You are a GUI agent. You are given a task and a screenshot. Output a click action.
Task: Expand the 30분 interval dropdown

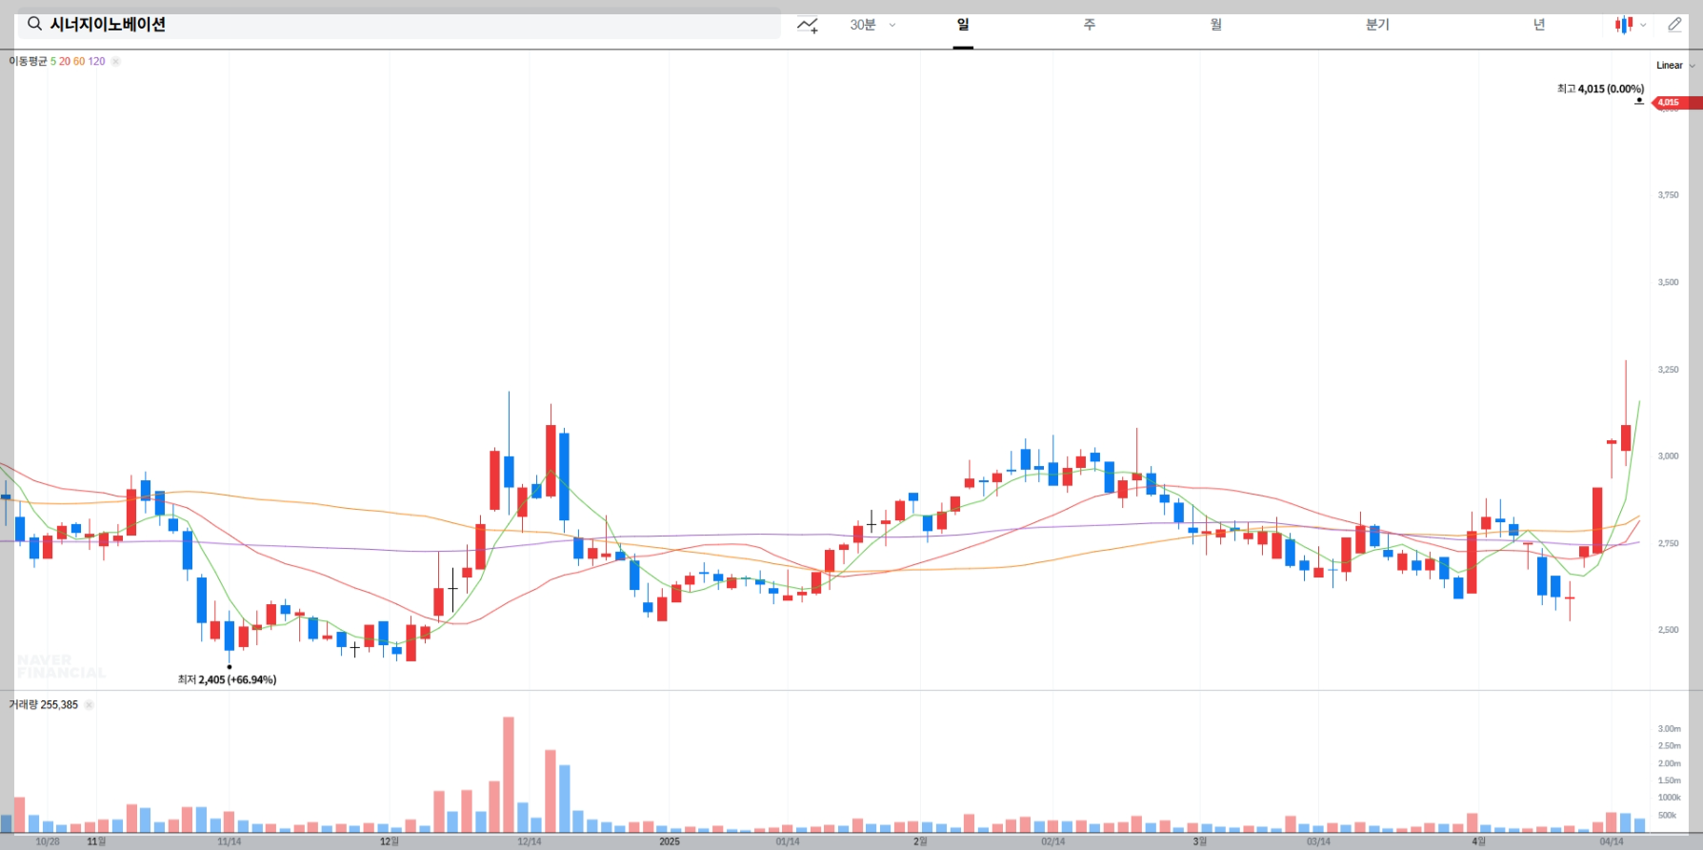(872, 25)
